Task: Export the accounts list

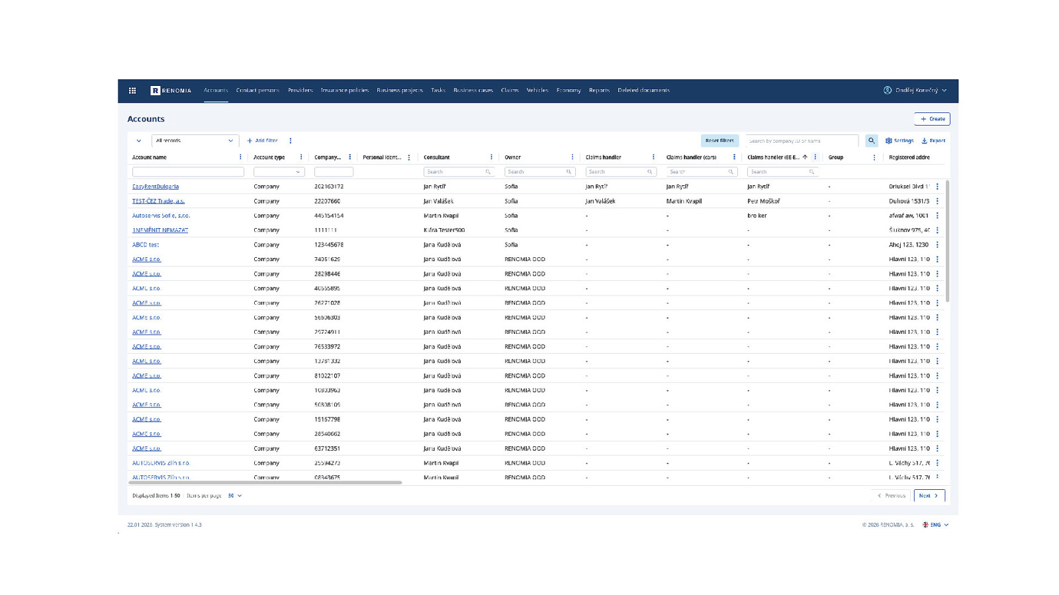Action: tap(933, 141)
